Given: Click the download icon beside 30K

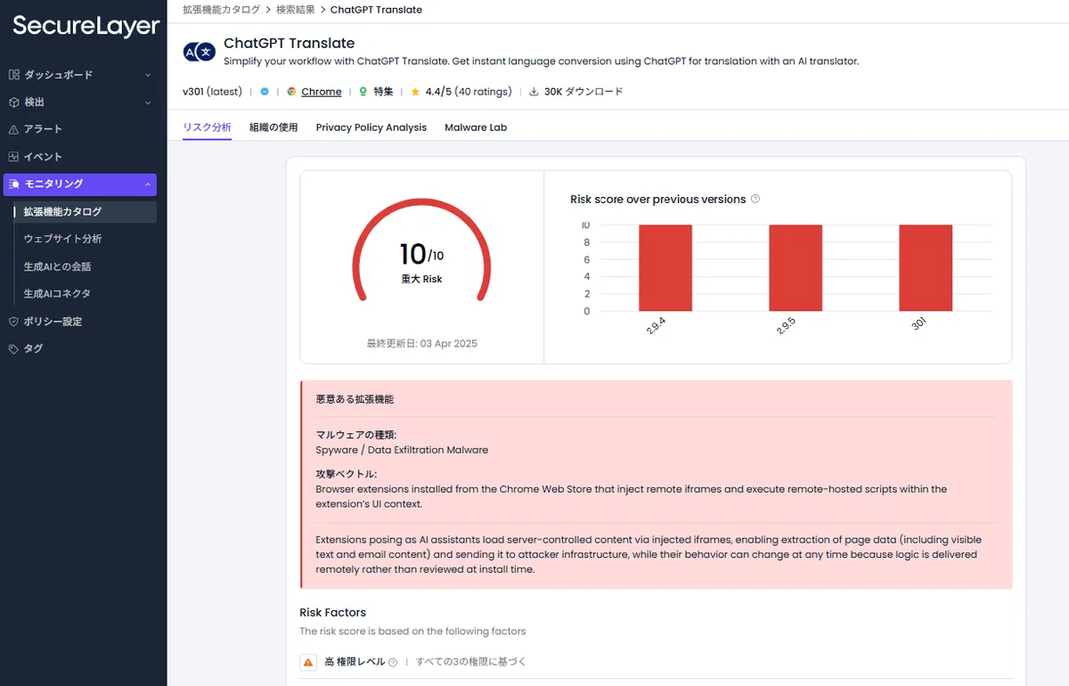Looking at the screenshot, I should tap(534, 92).
